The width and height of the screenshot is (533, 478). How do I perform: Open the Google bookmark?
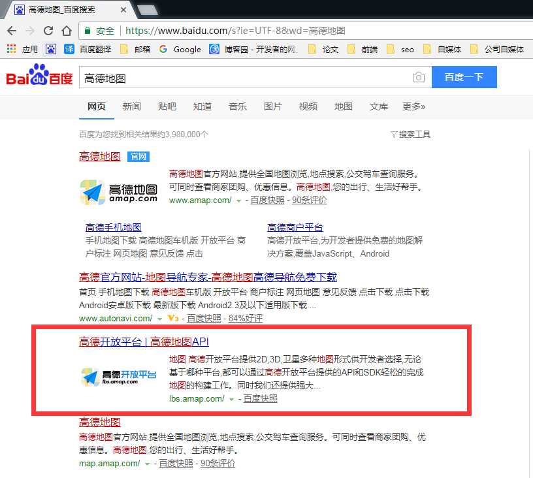(x=180, y=49)
